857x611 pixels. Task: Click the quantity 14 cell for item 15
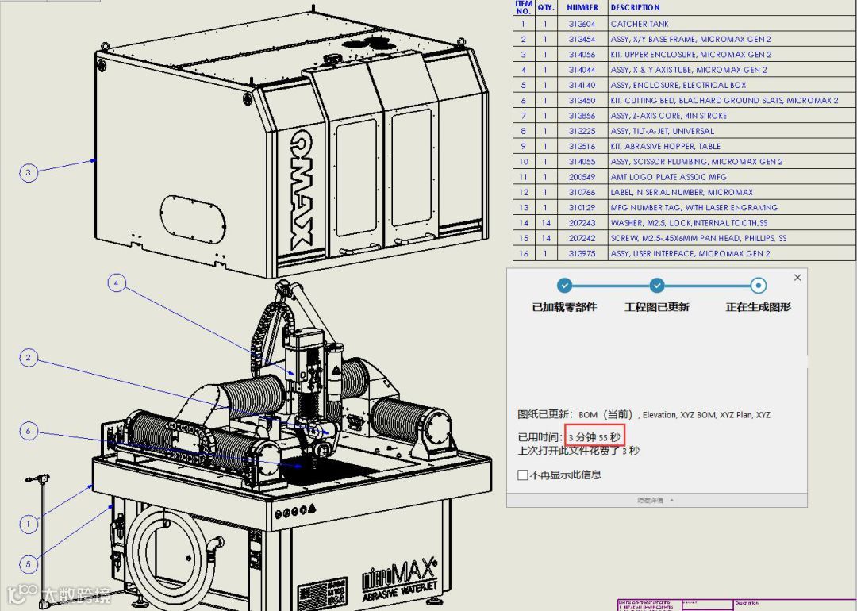point(545,238)
